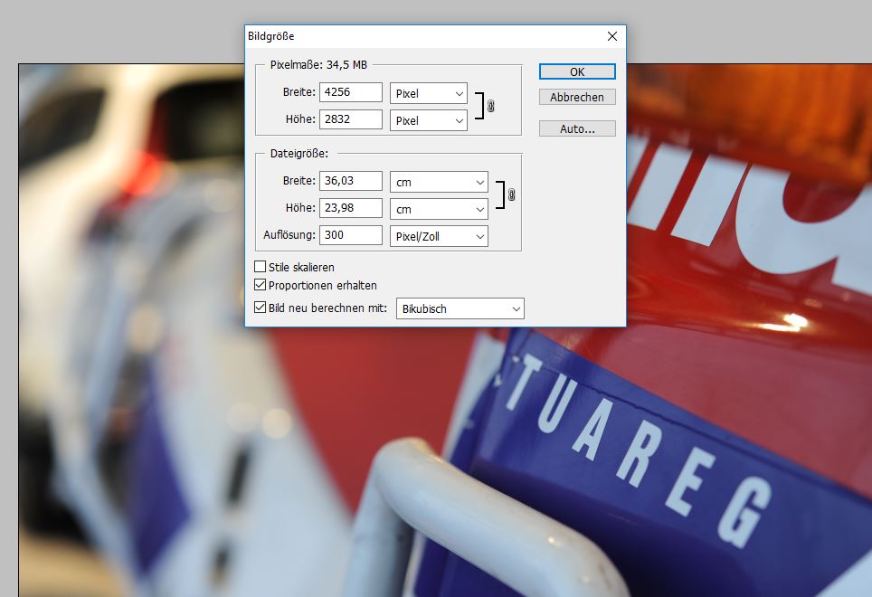Uncheck Proportionen erhalten

pyautogui.click(x=261, y=285)
